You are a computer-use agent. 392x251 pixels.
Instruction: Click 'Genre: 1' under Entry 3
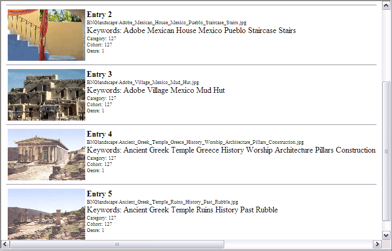point(96,111)
